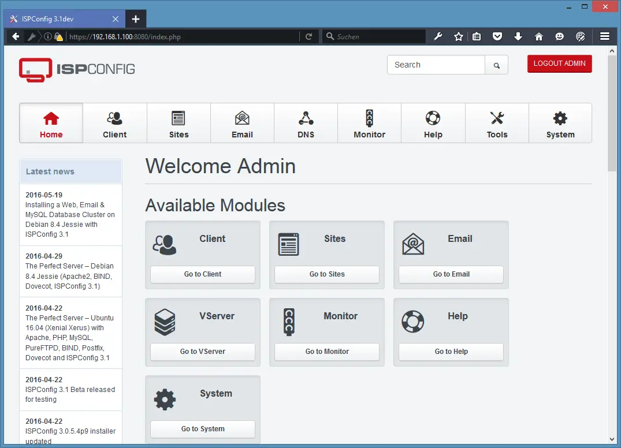Click the URL address bar

(182, 37)
